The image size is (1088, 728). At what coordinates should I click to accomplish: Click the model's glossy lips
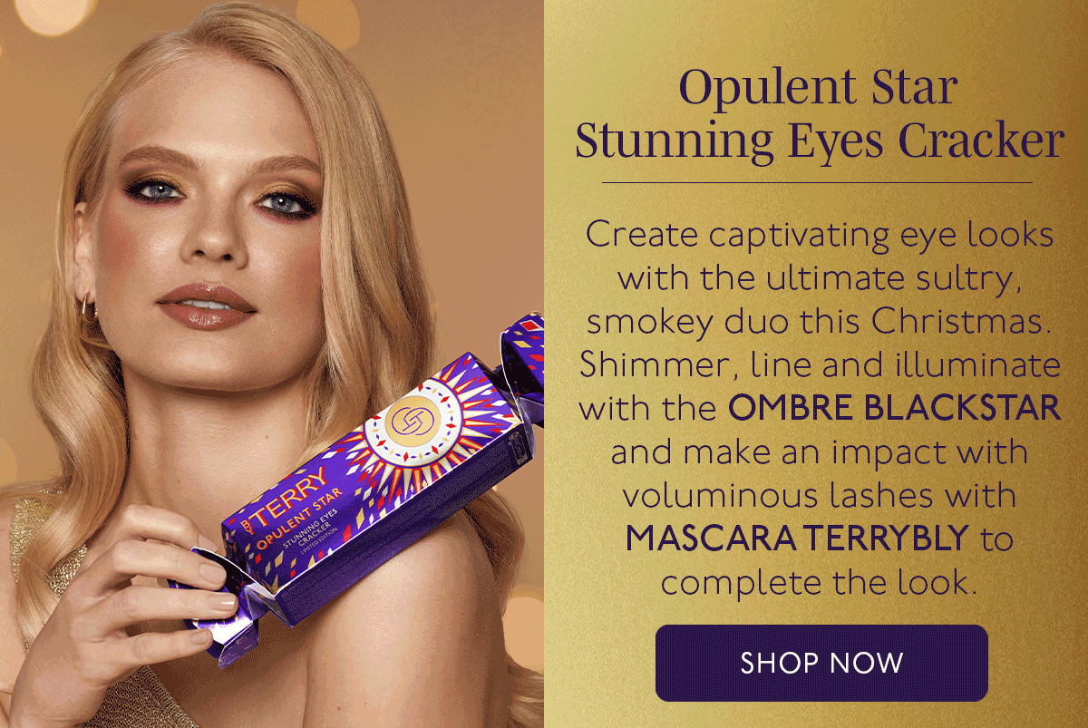click(207, 306)
